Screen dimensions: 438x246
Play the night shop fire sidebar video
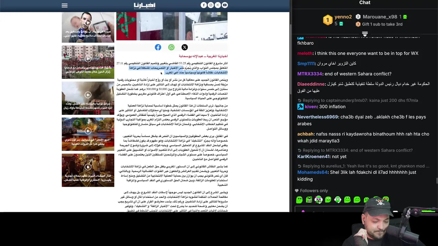coord(88,170)
